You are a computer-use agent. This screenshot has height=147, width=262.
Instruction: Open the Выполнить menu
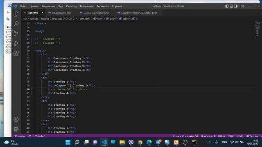[x=86, y=6]
